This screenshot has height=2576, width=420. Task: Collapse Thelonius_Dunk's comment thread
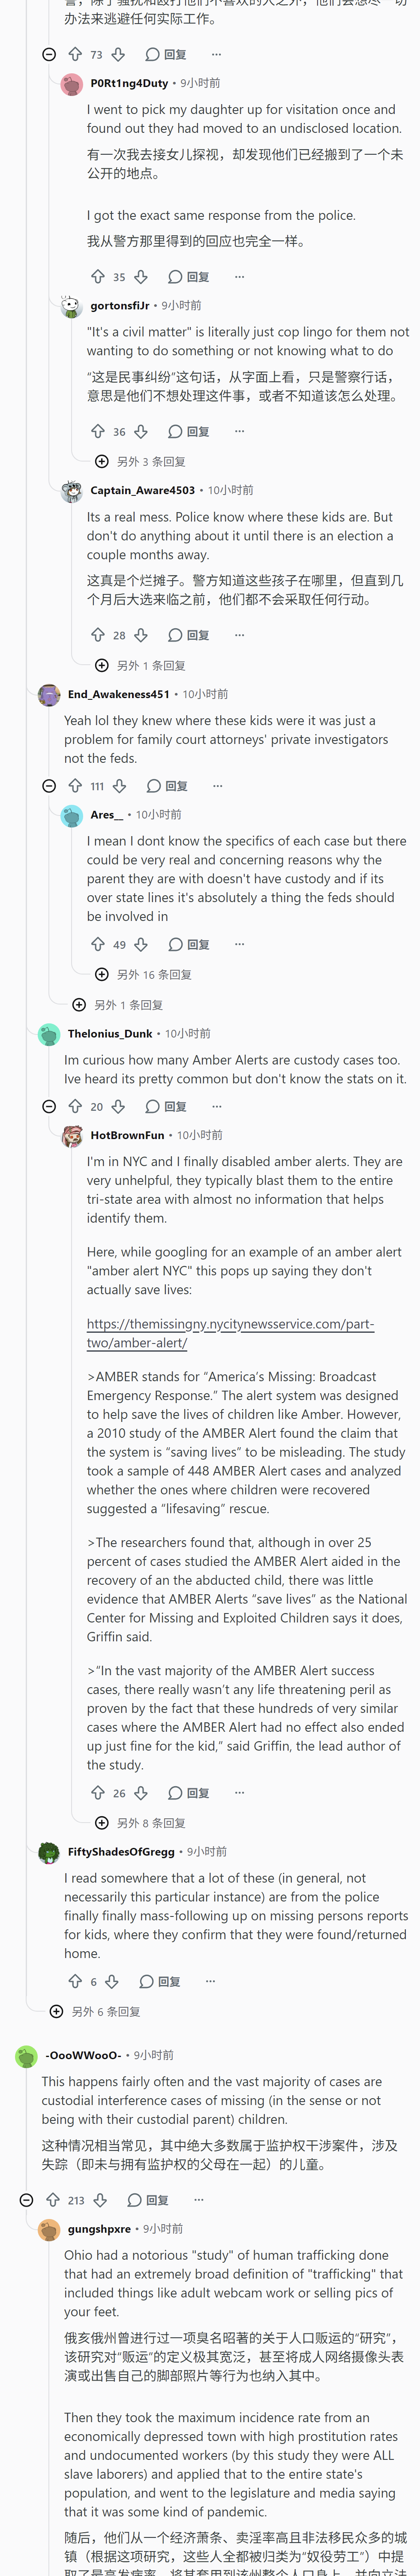point(49,1107)
